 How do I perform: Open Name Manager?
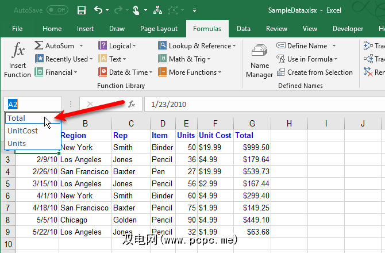(259, 62)
